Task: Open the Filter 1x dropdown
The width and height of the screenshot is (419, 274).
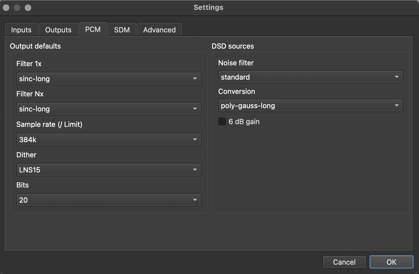Action: (x=109, y=79)
